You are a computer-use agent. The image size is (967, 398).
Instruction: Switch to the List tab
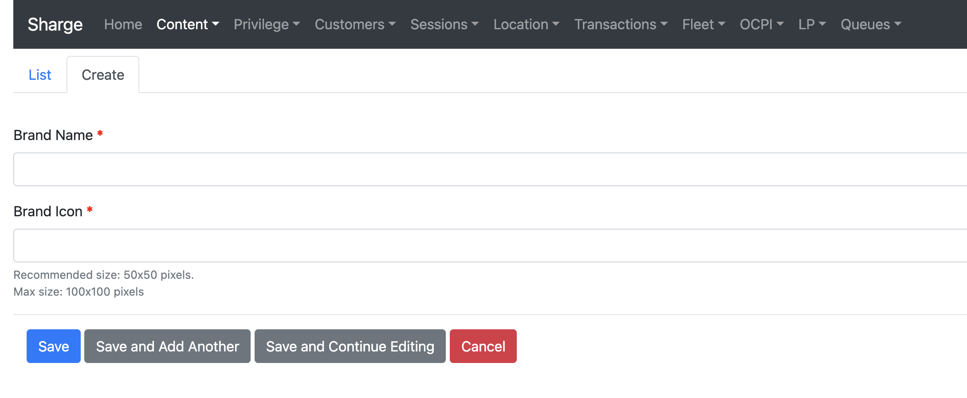[x=40, y=75]
